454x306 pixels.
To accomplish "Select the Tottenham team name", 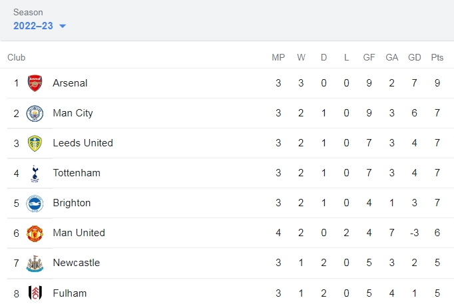I will (x=77, y=173).
